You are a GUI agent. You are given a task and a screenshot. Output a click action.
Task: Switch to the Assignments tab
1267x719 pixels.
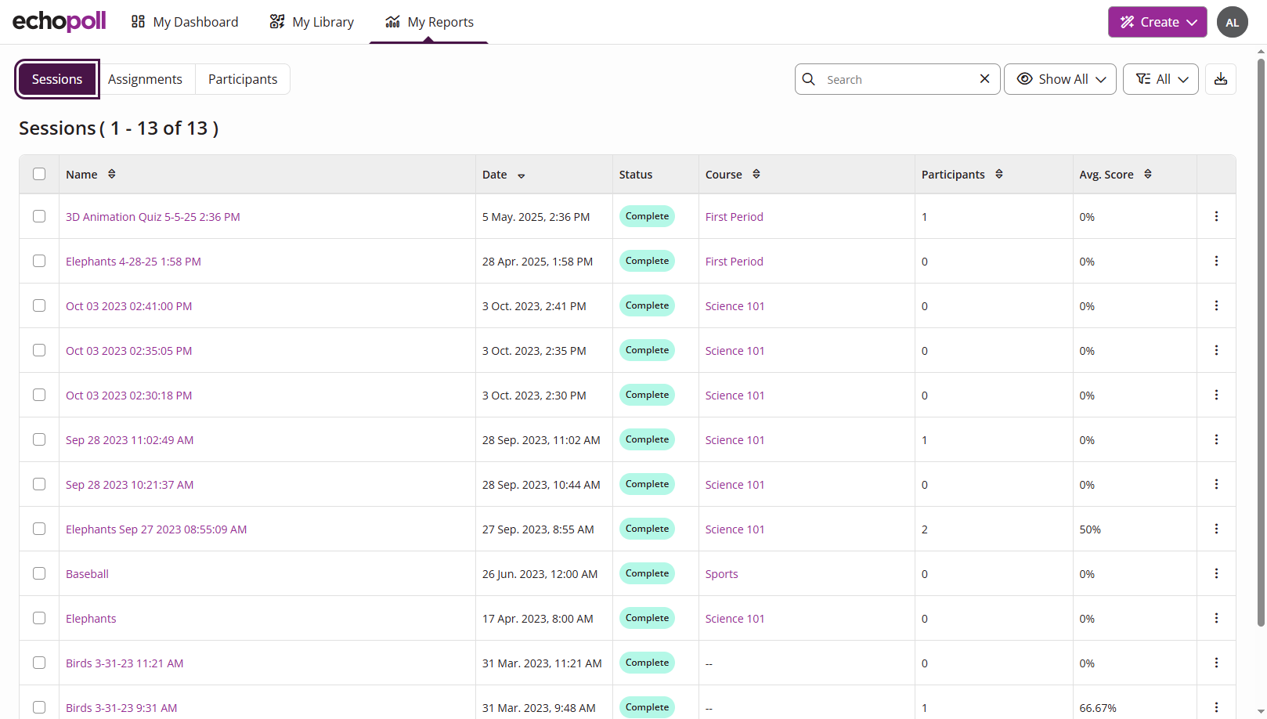145,79
